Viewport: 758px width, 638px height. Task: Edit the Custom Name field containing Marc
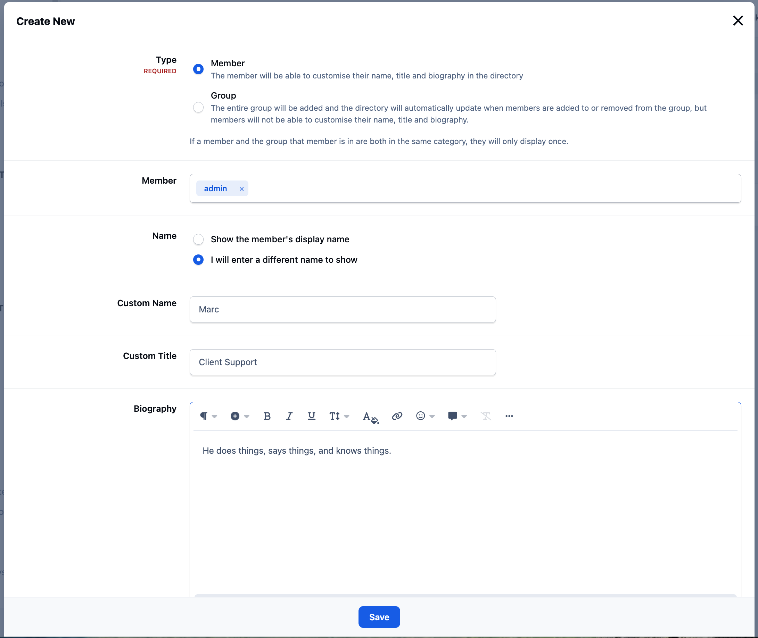(343, 310)
